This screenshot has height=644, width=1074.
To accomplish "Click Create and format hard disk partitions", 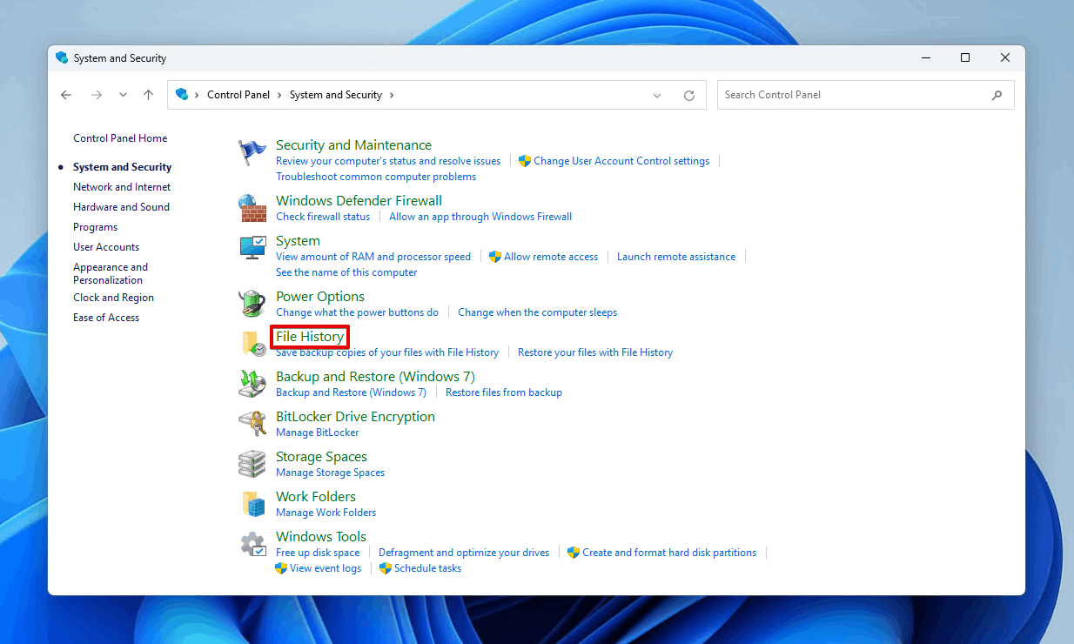I will [x=669, y=553].
